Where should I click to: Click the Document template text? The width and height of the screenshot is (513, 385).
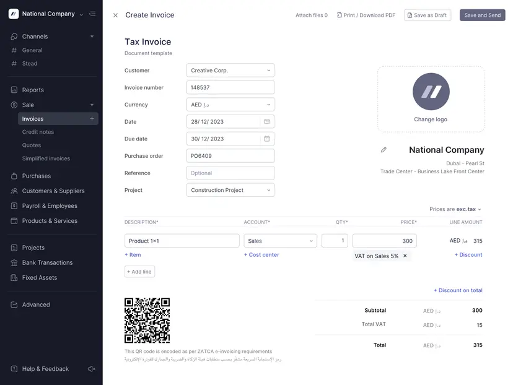point(148,53)
